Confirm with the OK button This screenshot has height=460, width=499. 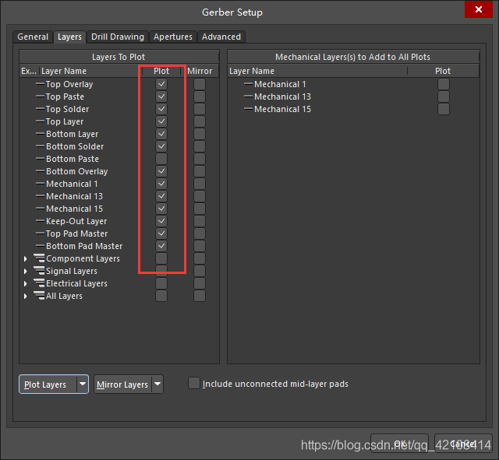tap(400, 444)
